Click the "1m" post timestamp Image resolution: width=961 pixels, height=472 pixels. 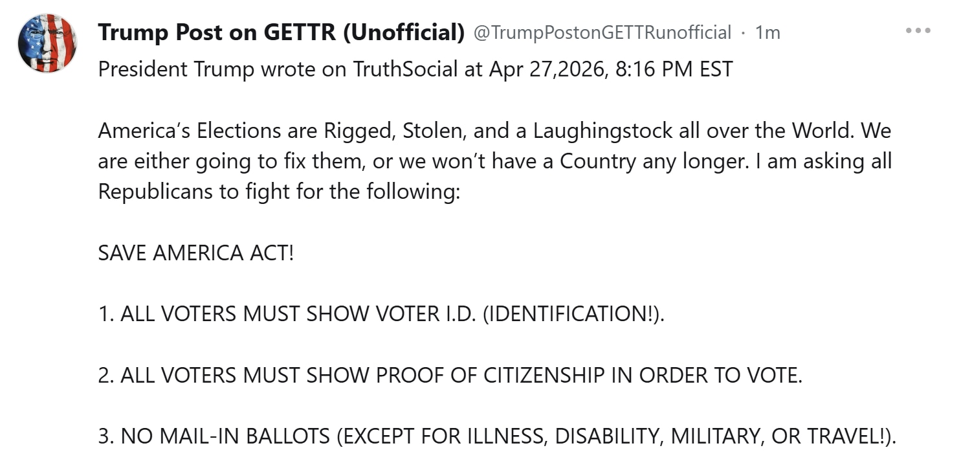tap(768, 32)
